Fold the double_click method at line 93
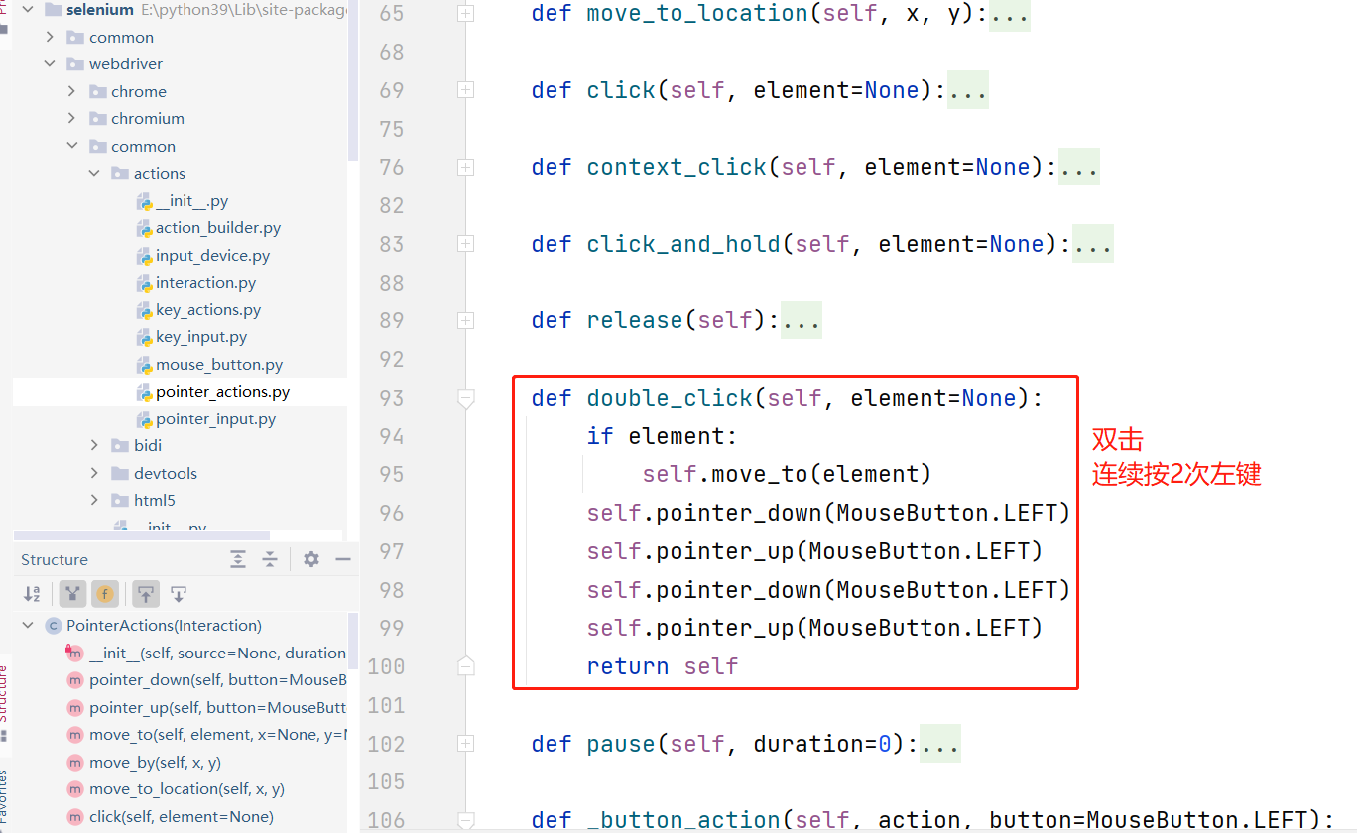This screenshot has width=1357, height=833. click(x=465, y=398)
